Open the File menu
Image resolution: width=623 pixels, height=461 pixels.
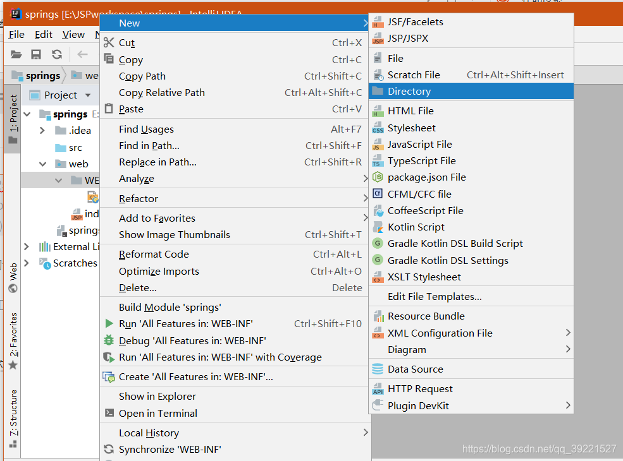(x=16, y=35)
